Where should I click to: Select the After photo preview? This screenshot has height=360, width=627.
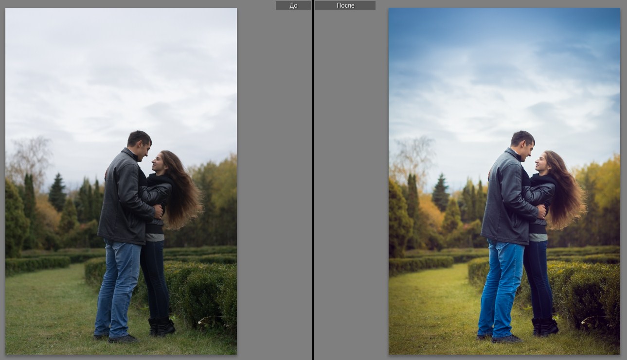[504, 181]
